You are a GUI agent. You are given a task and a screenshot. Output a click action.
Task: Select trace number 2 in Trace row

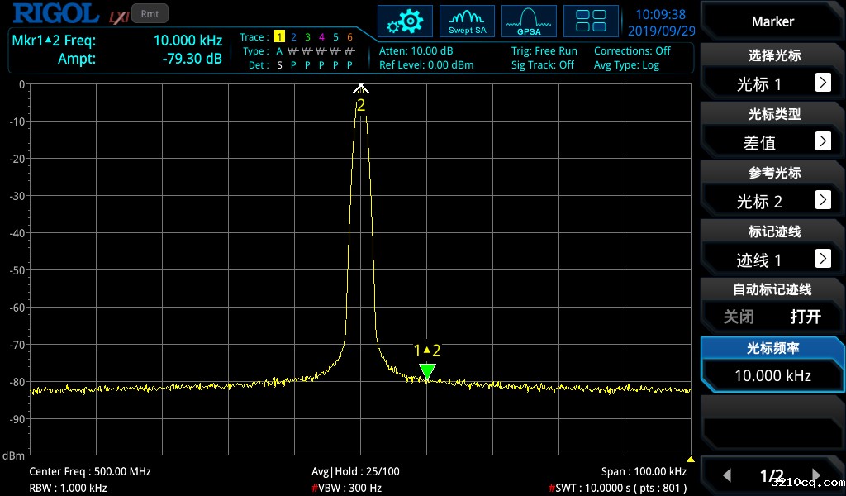(293, 37)
